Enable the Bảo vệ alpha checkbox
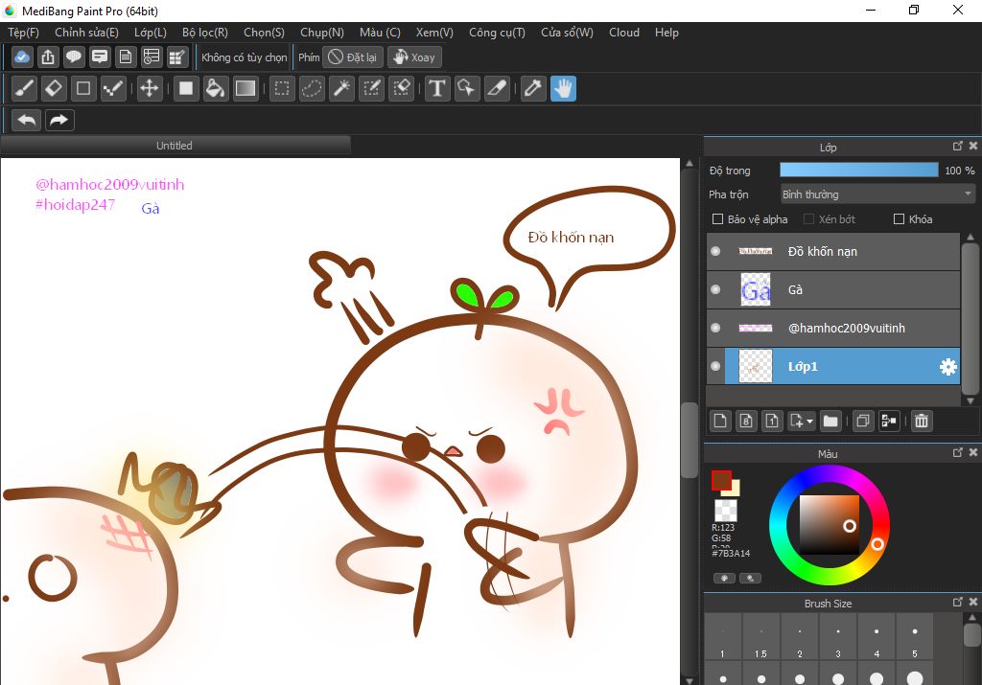The height and width of the screenshot is (685, 982). pyautogui.click(x=717, y=219)
